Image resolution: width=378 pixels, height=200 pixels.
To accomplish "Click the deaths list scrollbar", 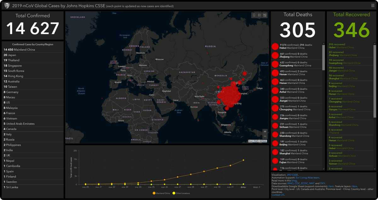I will coord(323,57).
